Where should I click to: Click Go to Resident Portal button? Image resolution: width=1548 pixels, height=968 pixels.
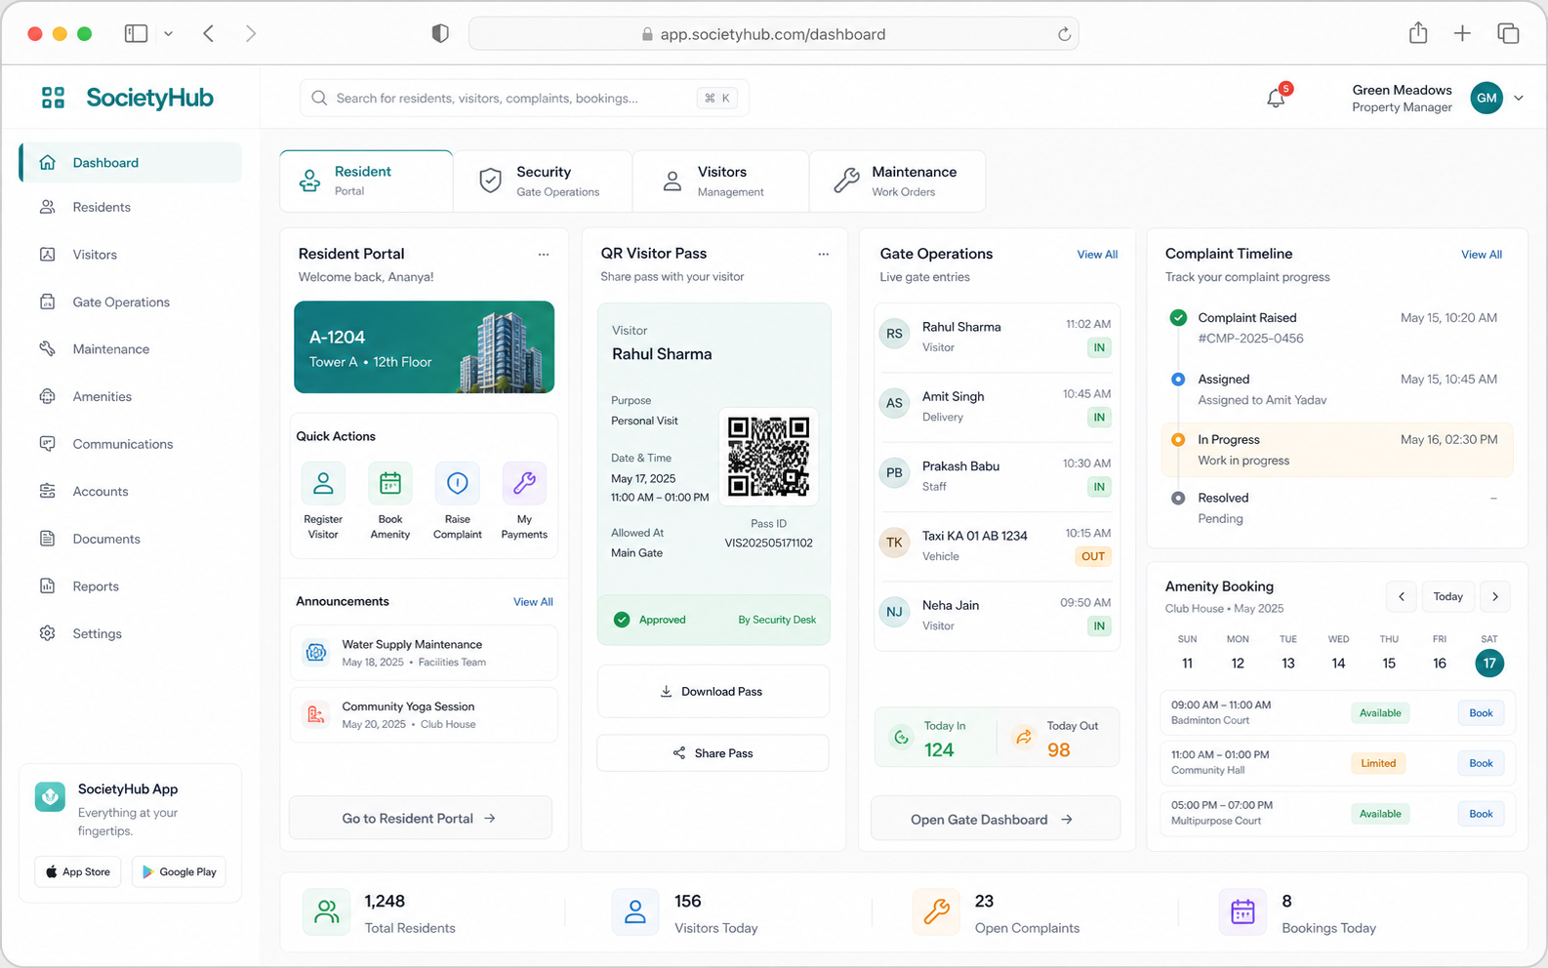click(421, 818)
